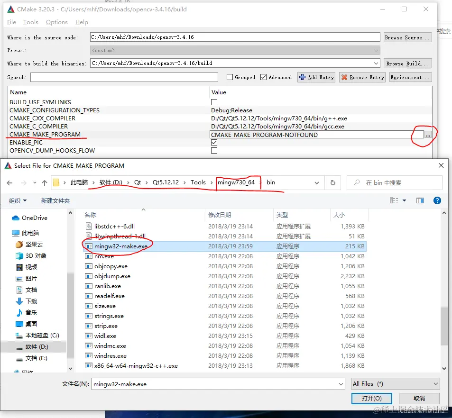Refresh the bin folder listing
The image size is (452, 418).
tap(332, 182)
